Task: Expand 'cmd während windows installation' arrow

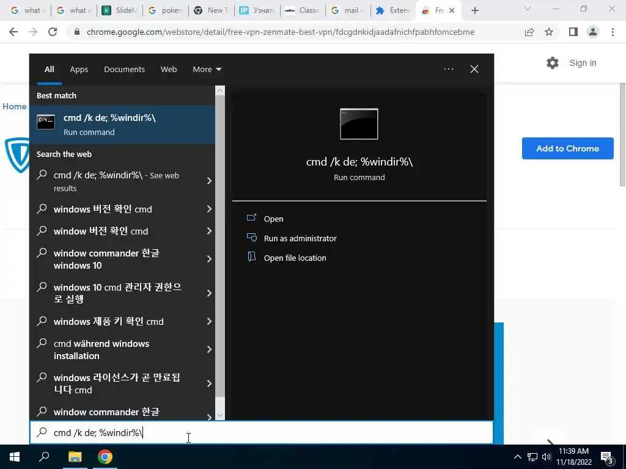Action: (x=209, y=349)
